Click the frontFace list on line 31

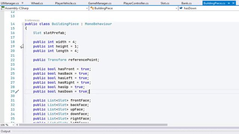[80, 100]
